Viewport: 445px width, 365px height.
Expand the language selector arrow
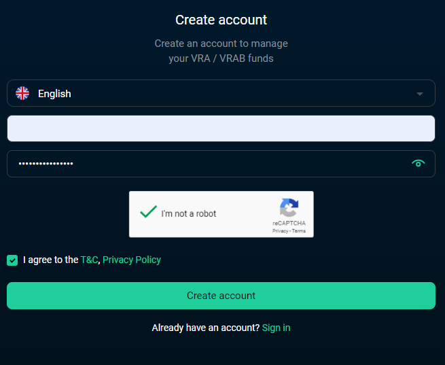pyautogui.click(x=420, y=94)
